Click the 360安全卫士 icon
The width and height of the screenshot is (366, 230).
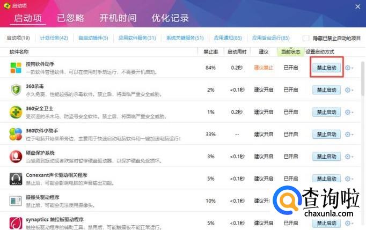point(16,112)
